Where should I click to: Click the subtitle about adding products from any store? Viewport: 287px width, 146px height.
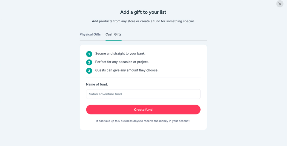[x=143, y=21]
